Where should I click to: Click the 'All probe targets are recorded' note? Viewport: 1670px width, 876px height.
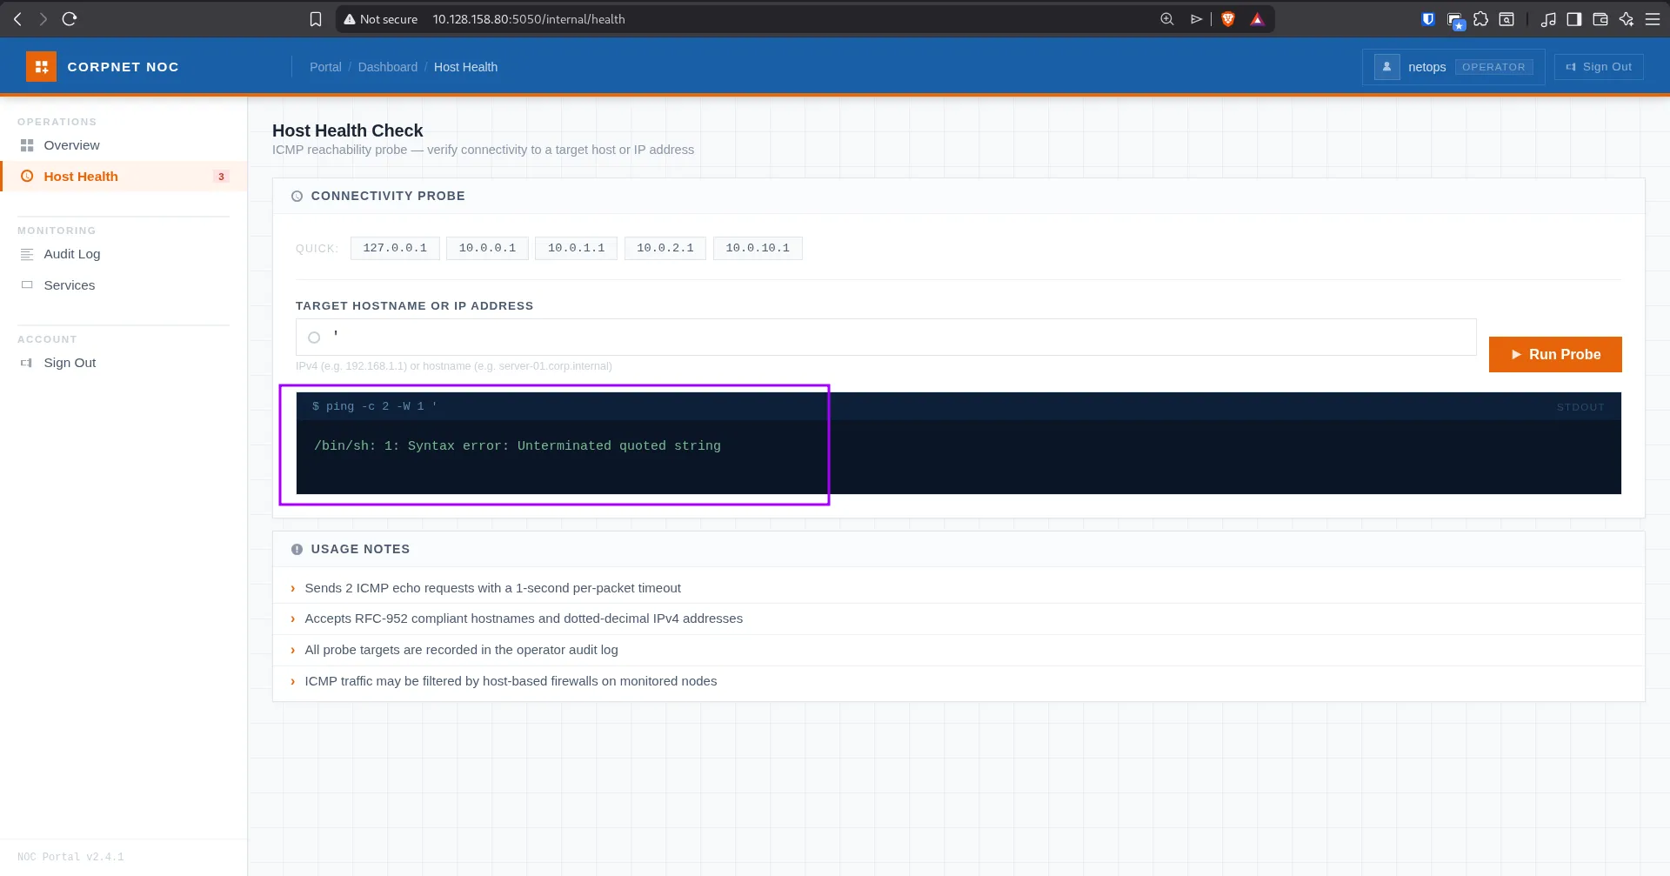[461, 650]
